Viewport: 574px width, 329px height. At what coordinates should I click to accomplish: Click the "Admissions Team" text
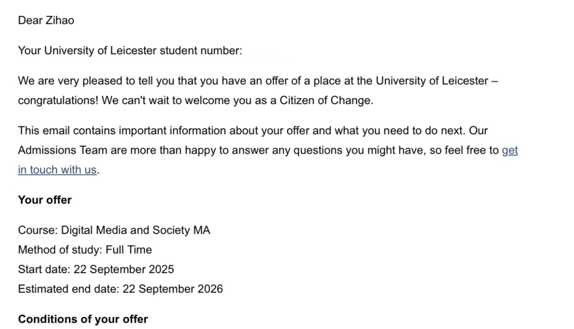click(63, 150)
